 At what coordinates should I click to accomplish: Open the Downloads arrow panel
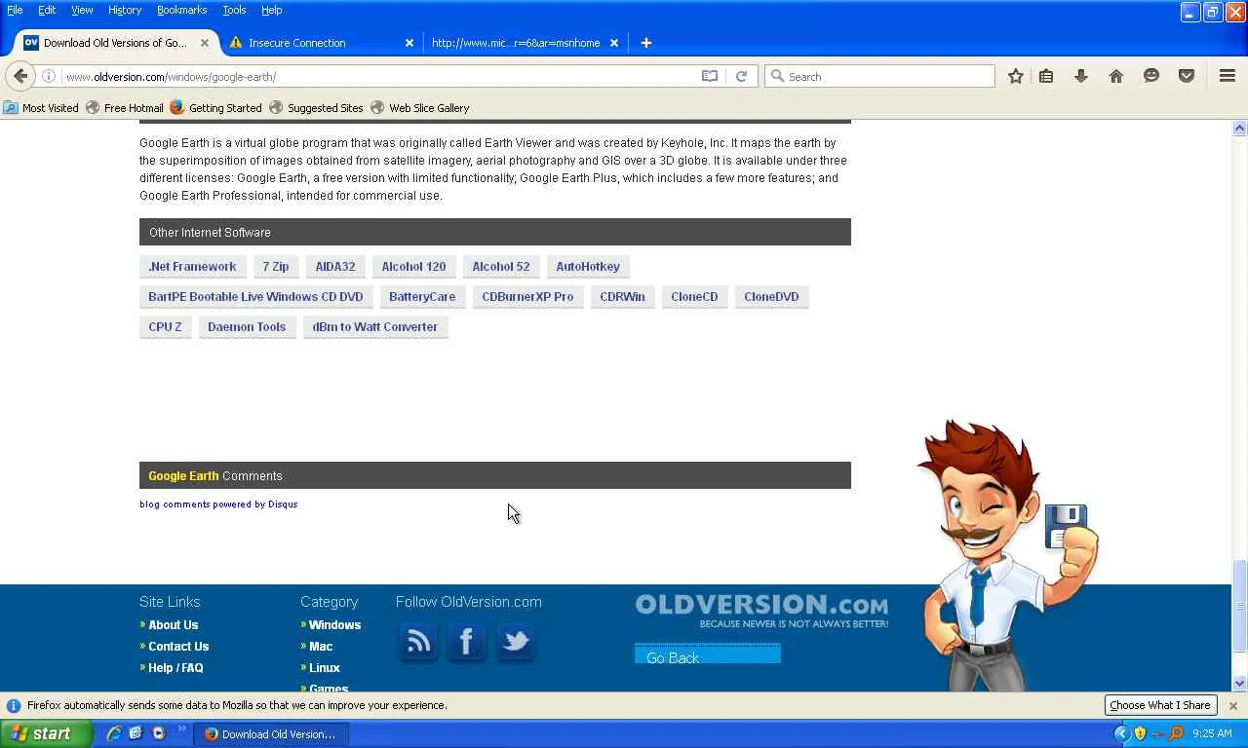click(1081, 76)
